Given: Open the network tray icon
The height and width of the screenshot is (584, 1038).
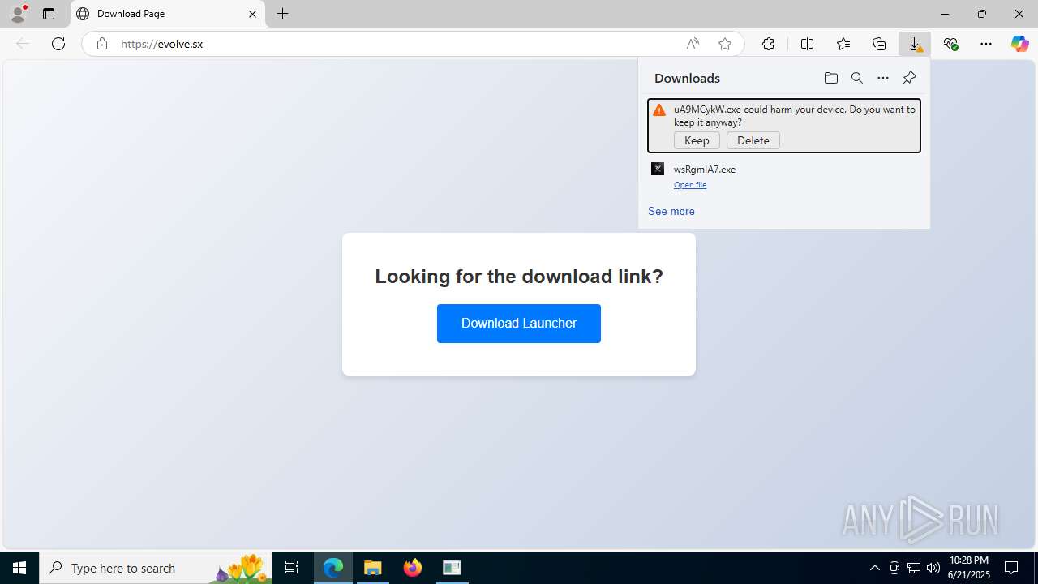Looking at the screenshot, I should click(x=914, y=568).
